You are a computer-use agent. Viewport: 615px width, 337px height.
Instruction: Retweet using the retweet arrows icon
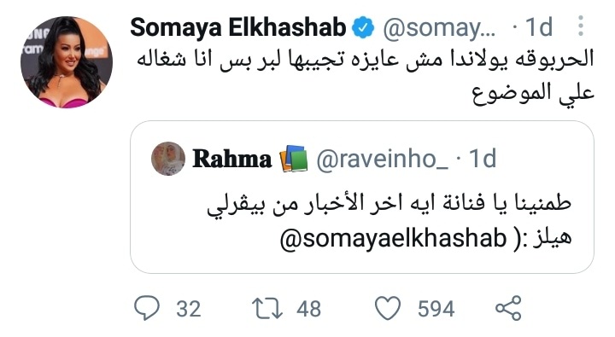(266, 308)
